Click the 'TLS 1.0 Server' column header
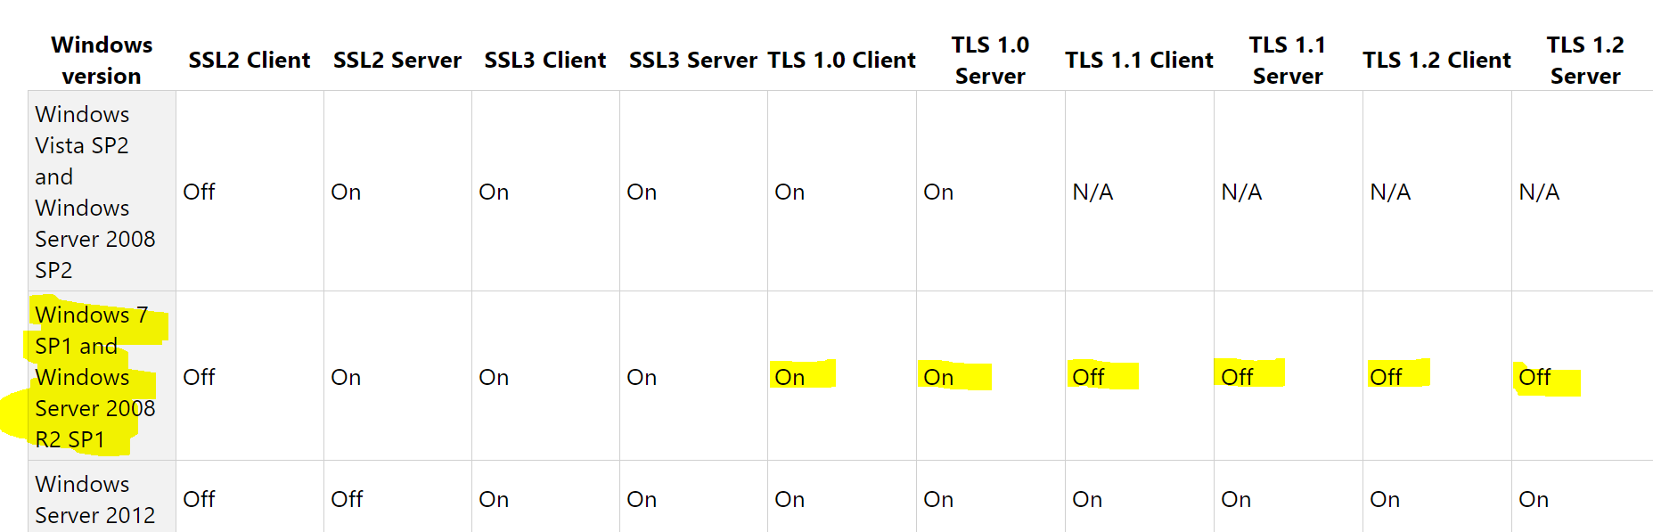Image resolution: width=1653 pixels, height=532 pixels. [x=990, y=60]
